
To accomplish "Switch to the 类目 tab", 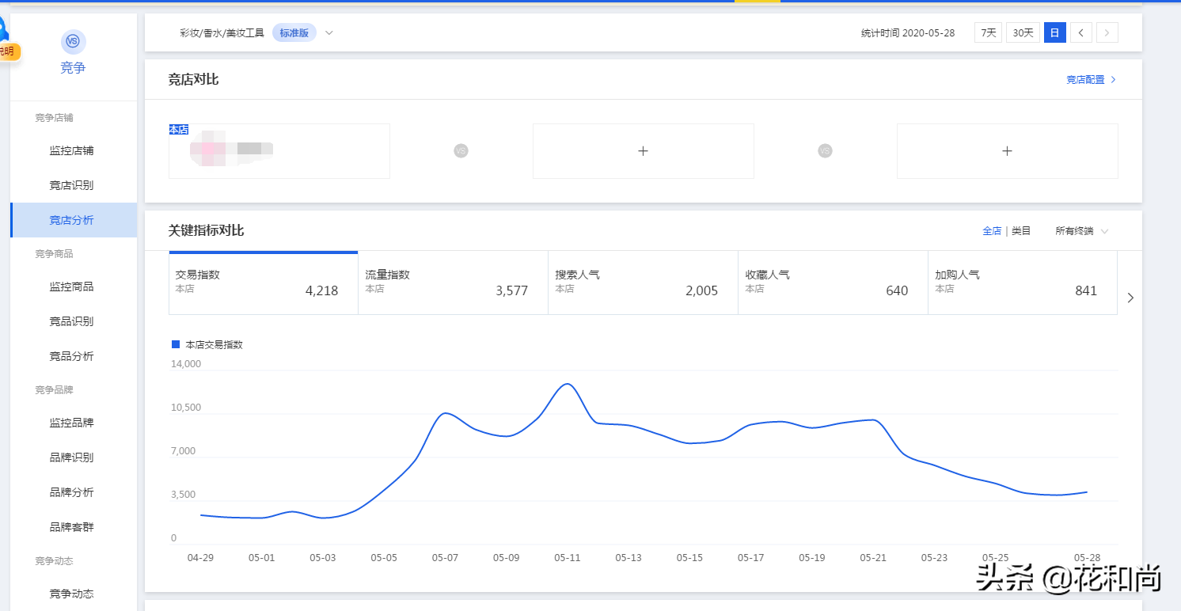I will click(1021, 230).
